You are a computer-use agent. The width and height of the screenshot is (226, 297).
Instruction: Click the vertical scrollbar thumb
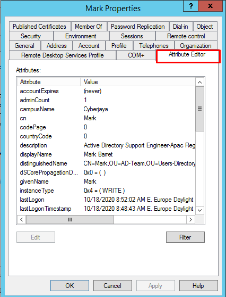click(x=199, y=109)
